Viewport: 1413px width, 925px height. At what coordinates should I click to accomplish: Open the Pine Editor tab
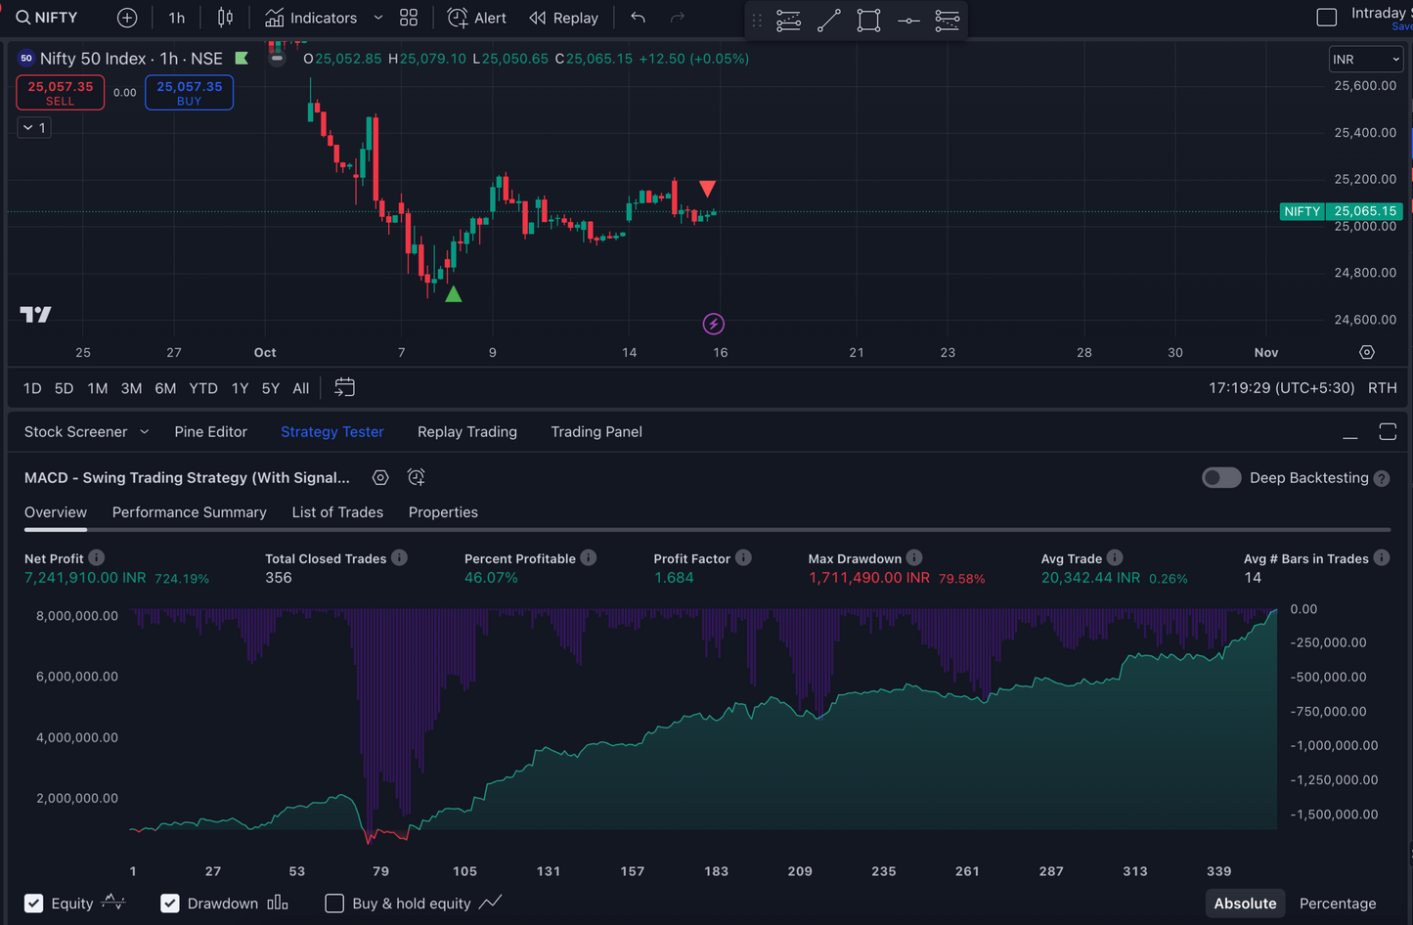click(211, 432)
